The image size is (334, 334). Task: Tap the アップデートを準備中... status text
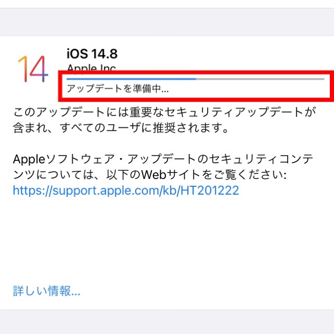(x=117, y=89)
